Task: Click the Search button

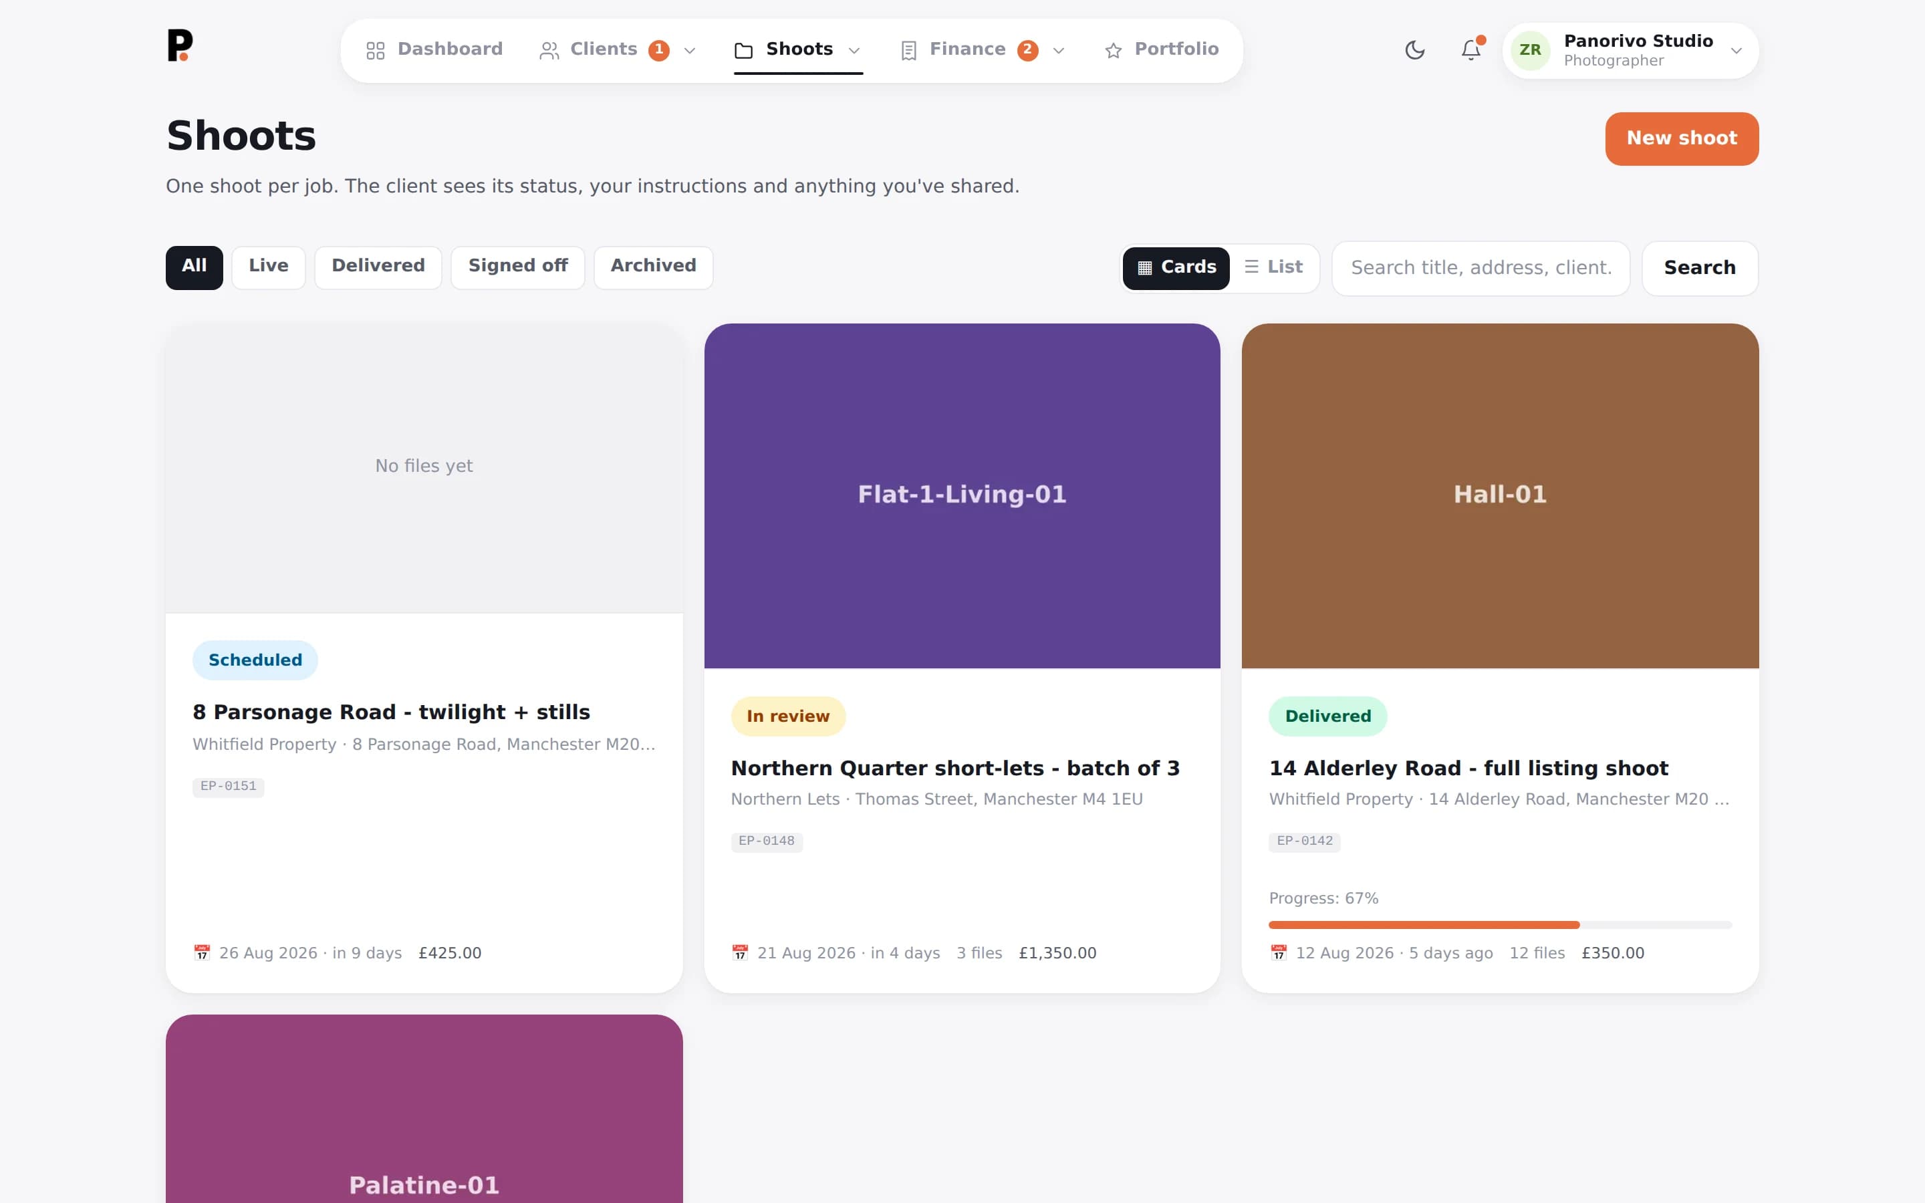Action: point(1700,268)
